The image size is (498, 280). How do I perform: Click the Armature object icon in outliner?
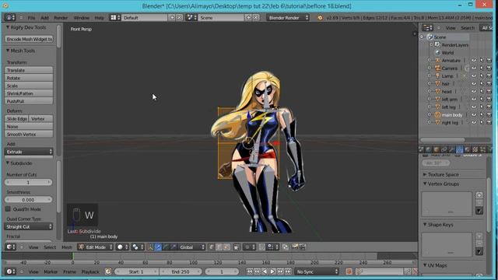pos(438,61)
